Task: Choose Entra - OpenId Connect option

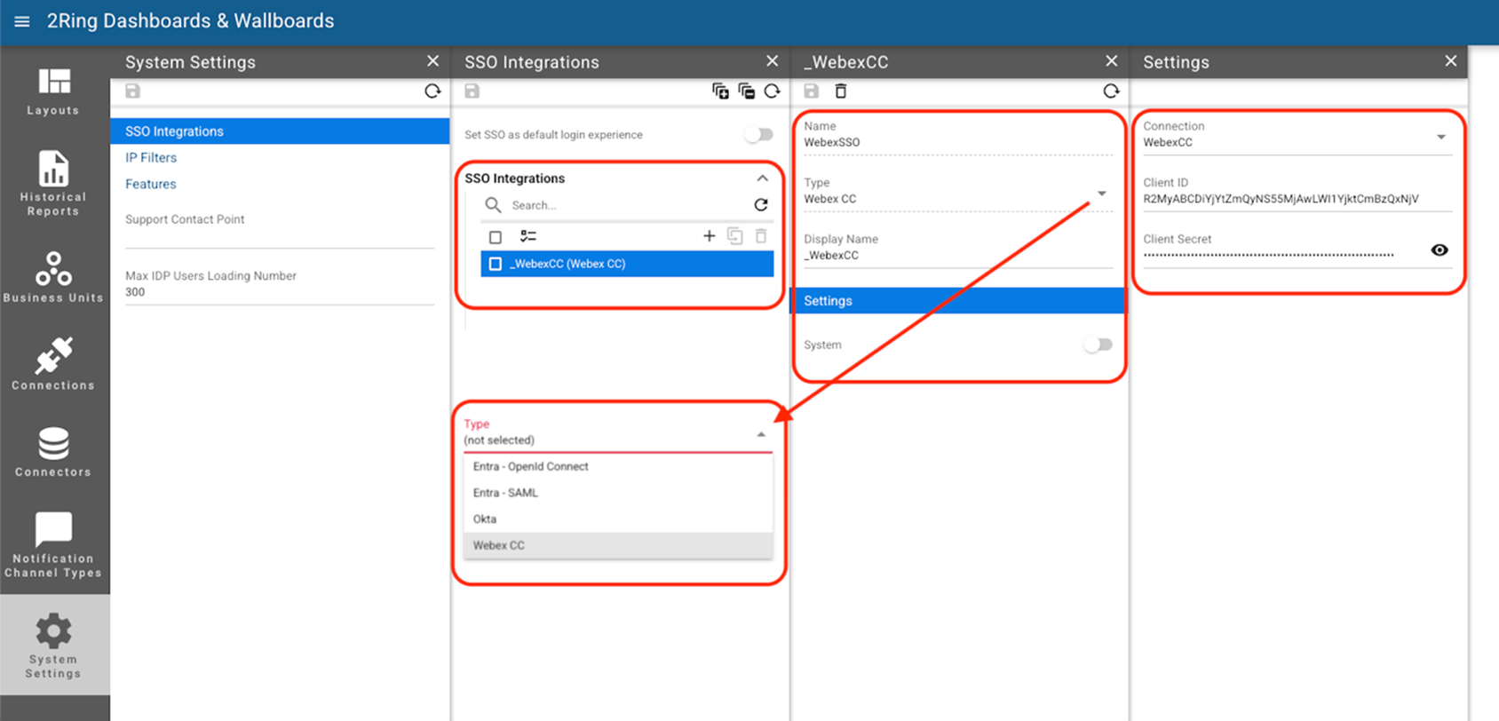Action: tap(617, 466)
